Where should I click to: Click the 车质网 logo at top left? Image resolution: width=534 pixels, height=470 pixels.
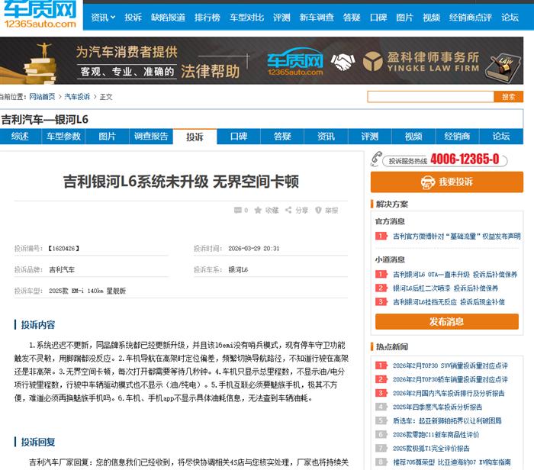click(x=39, y=14)
